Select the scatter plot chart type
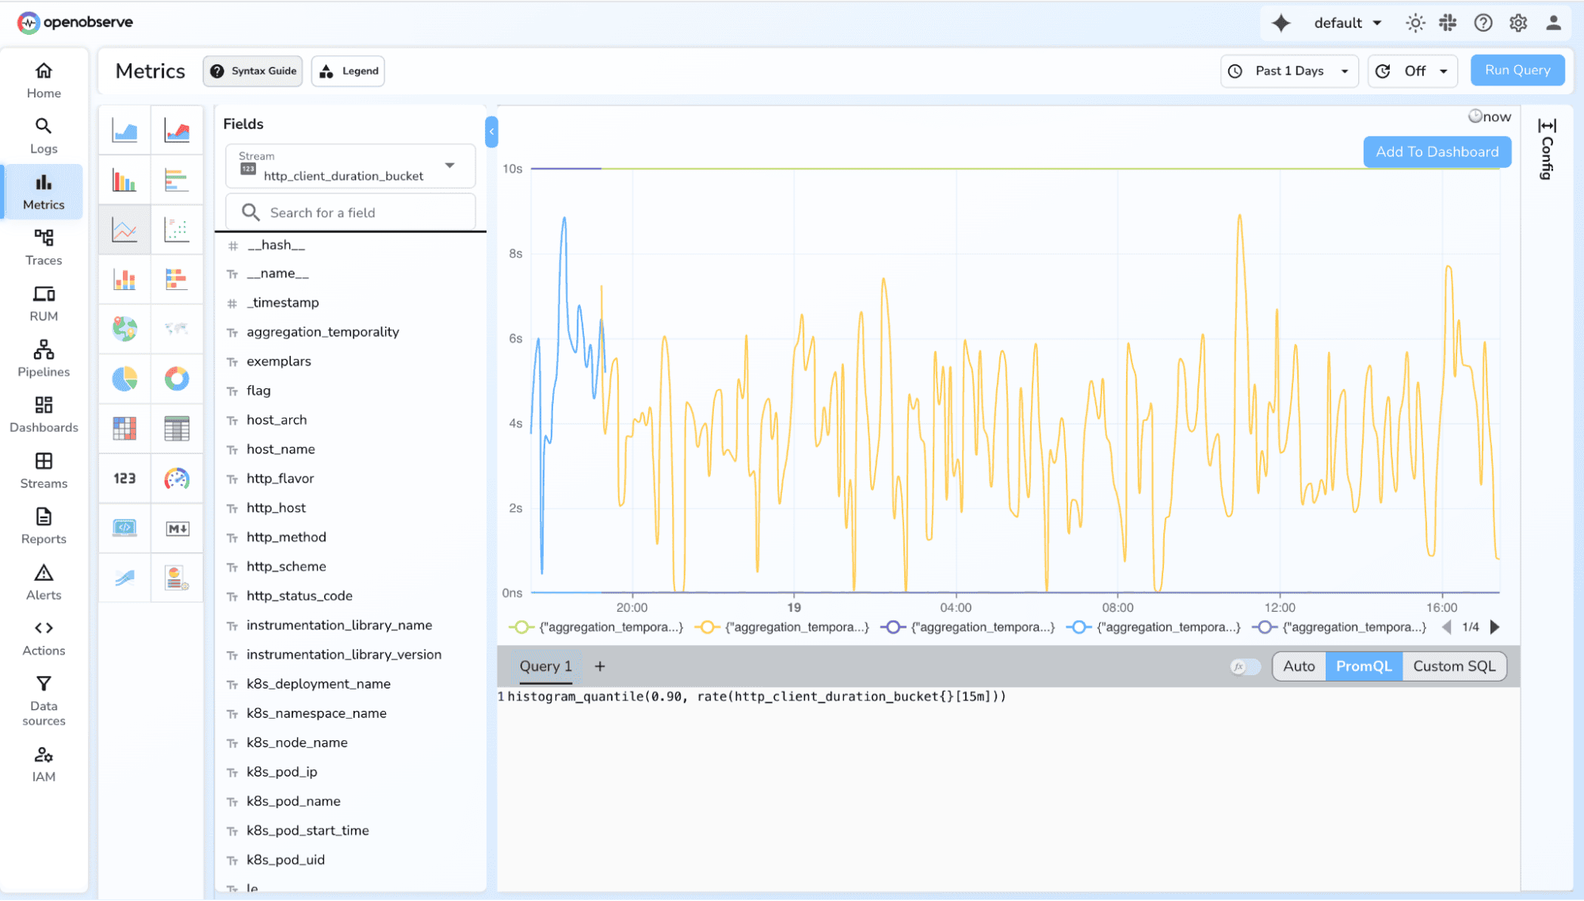 [177, 230]
